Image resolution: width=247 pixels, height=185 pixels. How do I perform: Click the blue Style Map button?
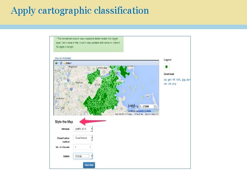[x=89, y=165]
